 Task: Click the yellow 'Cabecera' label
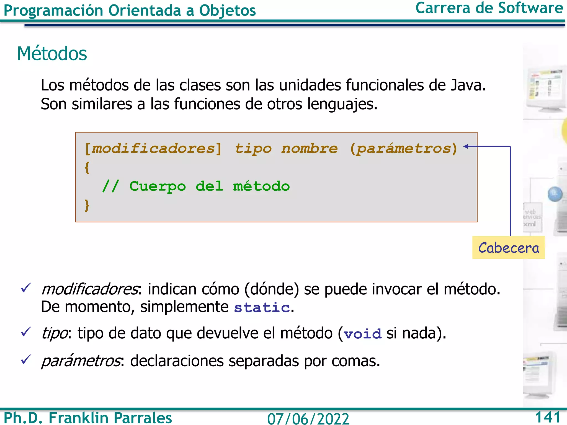509,248
